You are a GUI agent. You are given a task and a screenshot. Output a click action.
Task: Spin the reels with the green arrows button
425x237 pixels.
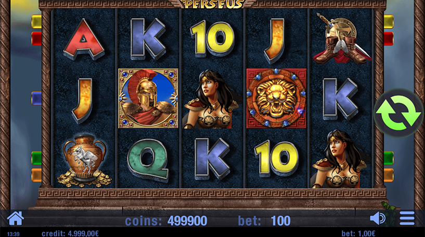(398, 113)
